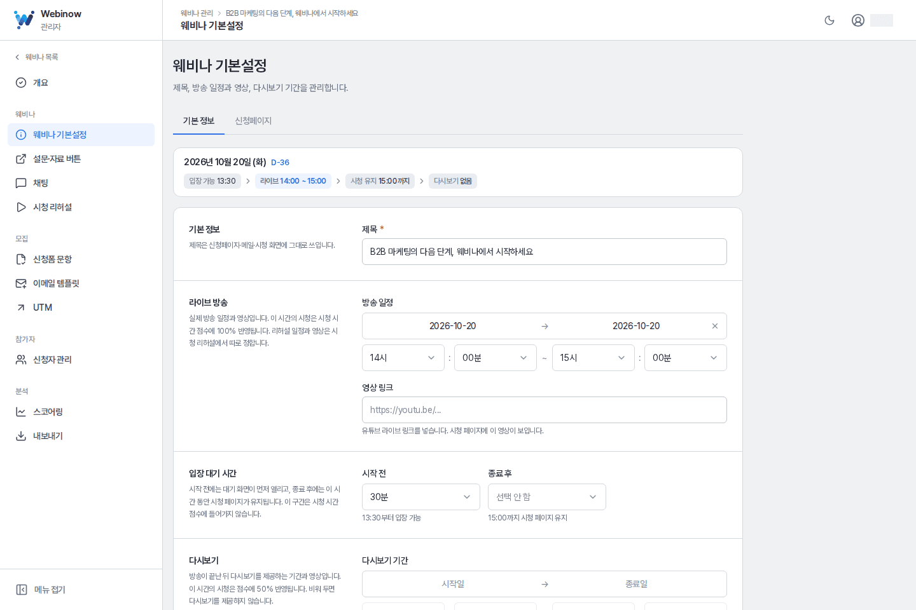Click the 이메일 템플릿 envelope icon
The height and width of the screenshot is (610, 916).
[21, 283]
